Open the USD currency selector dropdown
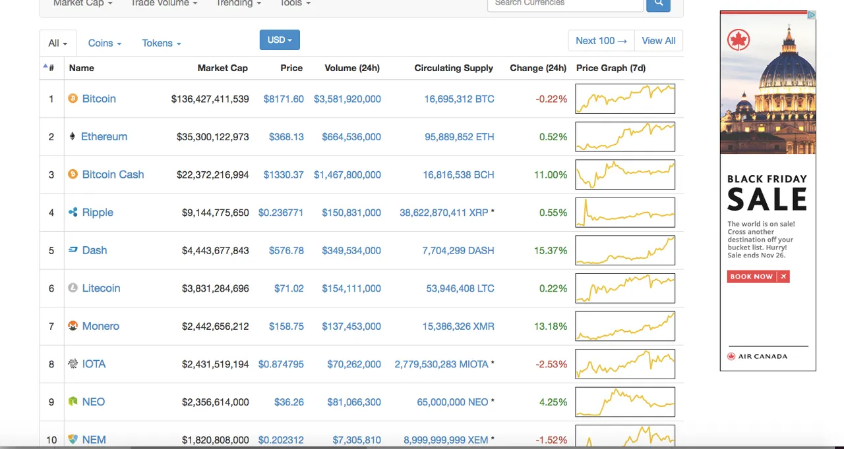This screenshot has height=449, width=844. [280, 40]
